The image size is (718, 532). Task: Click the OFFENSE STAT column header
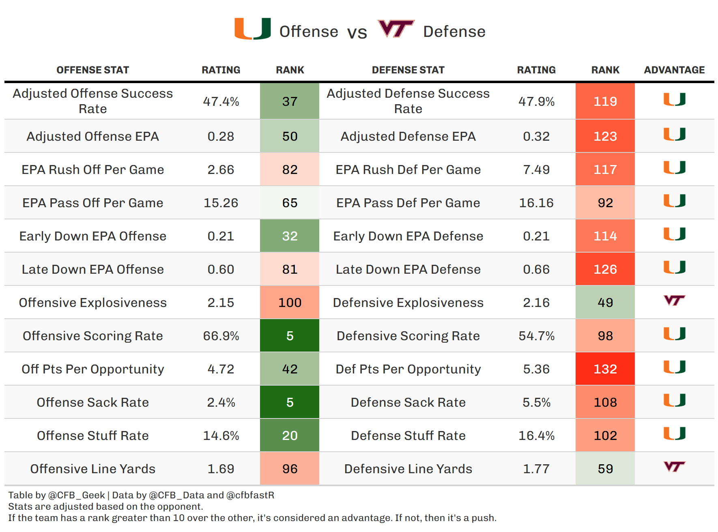(x=92, y=70)
